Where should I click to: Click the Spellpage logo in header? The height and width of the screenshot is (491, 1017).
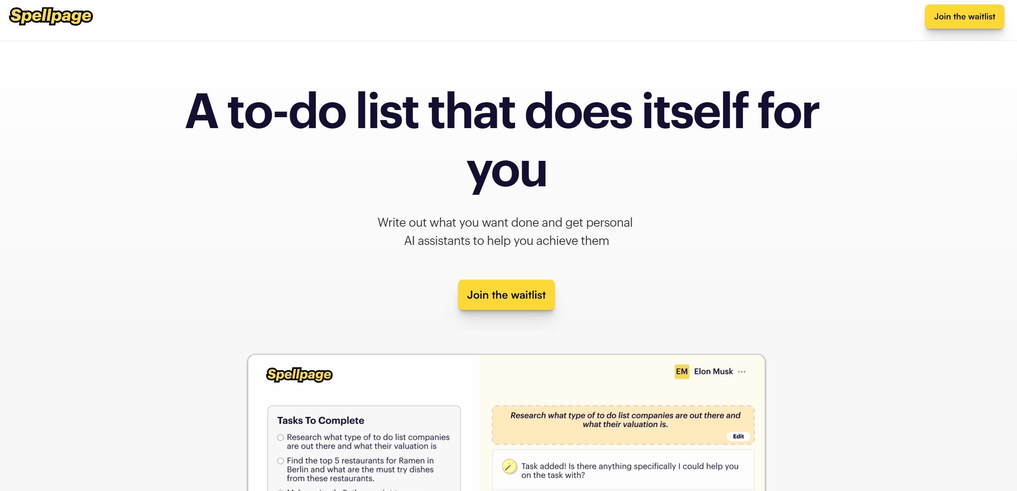click(51, 16)
